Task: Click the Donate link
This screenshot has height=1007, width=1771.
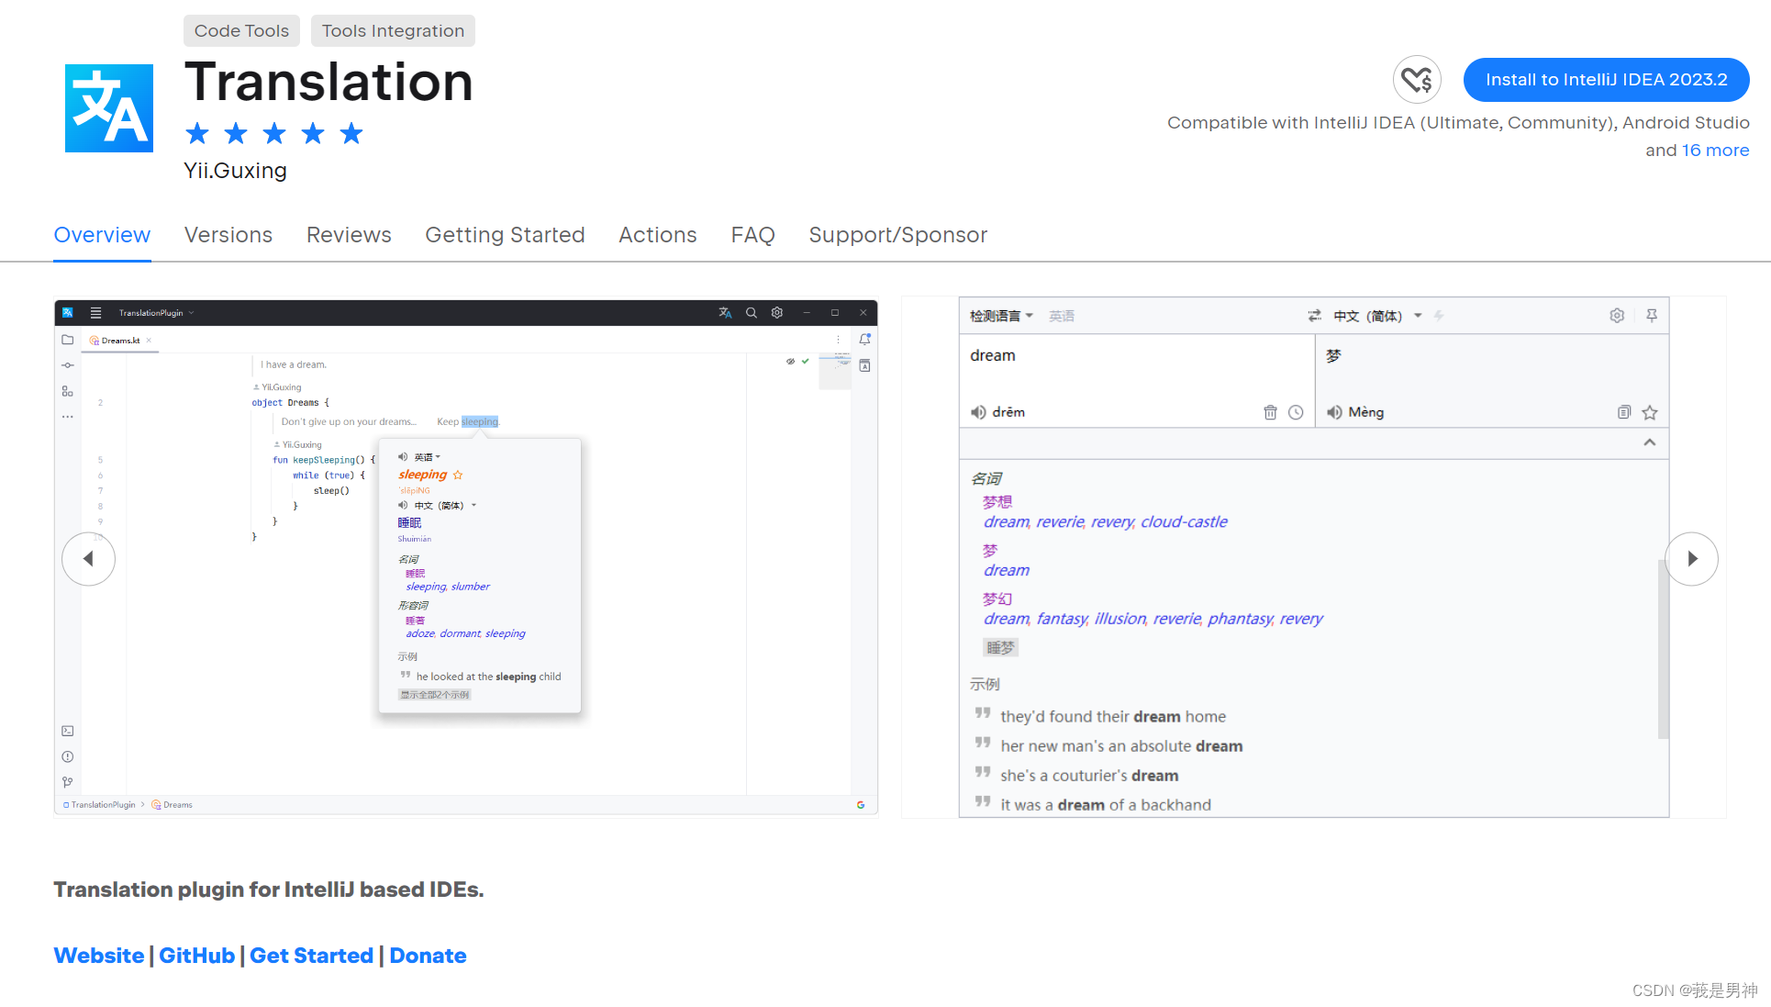Action: pos(427,954)
